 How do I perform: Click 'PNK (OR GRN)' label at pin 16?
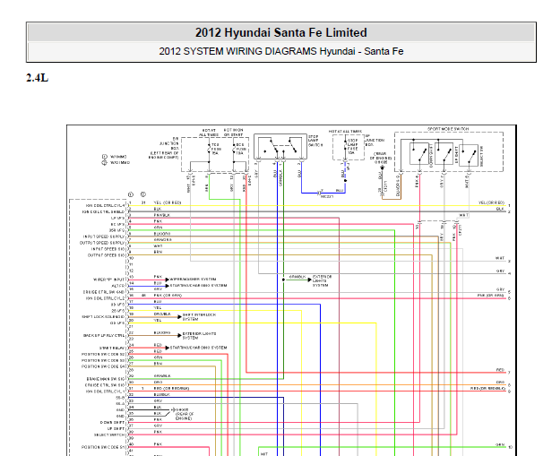(x=168, y=296)
